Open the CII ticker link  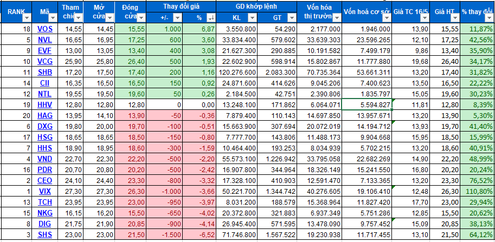click(x=45, y=83)
